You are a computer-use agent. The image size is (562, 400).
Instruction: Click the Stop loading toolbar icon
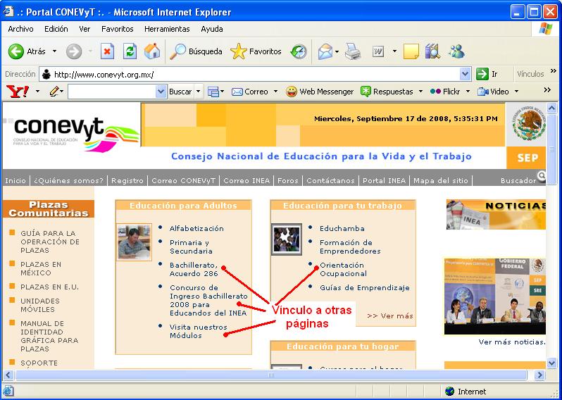107,51
